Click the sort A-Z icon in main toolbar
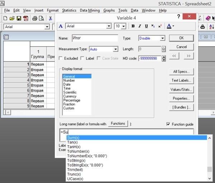 pos(211,27)
